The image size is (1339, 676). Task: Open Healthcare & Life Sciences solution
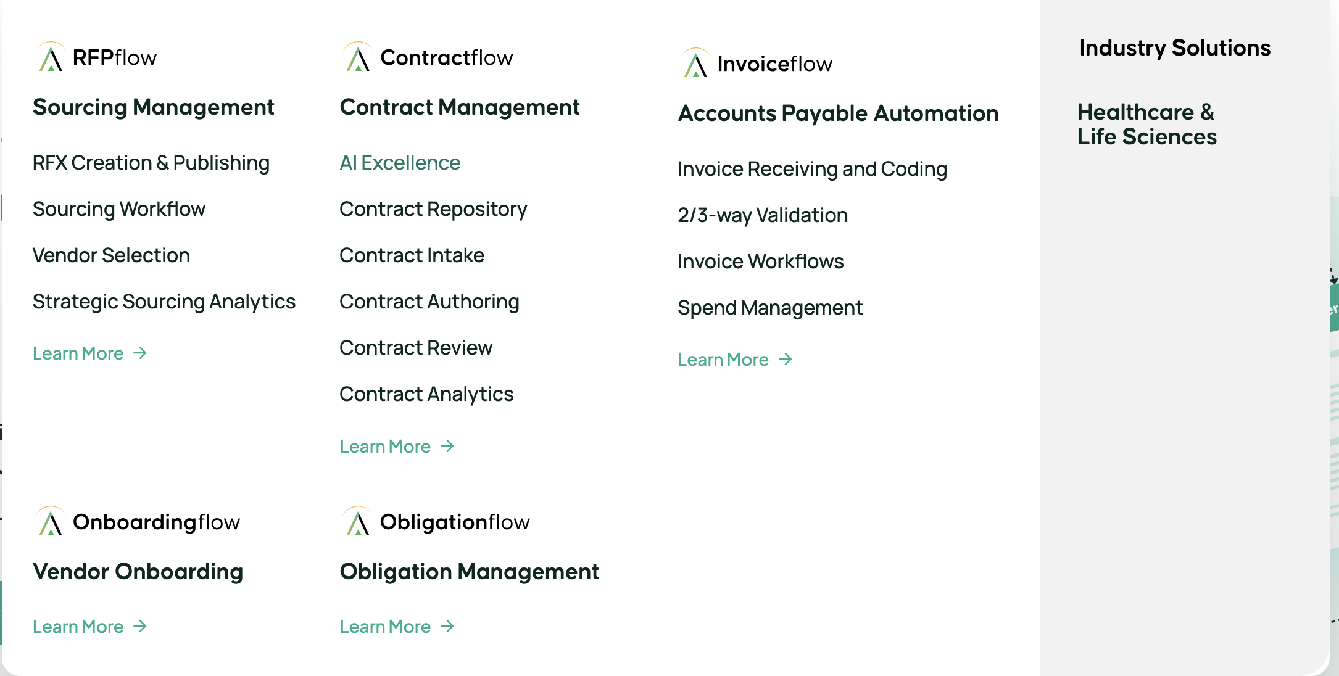[x=1146, y=125]
